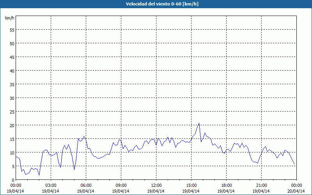The image size is (312, 195).
Task: Select the '35' y-axis value
Action: (12, 84)
